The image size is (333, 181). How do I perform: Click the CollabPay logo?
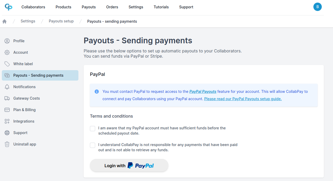9,7
